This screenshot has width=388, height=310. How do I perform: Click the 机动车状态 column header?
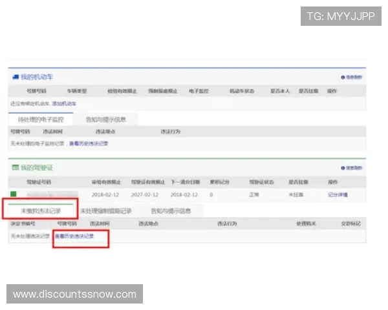click(242, 91)
